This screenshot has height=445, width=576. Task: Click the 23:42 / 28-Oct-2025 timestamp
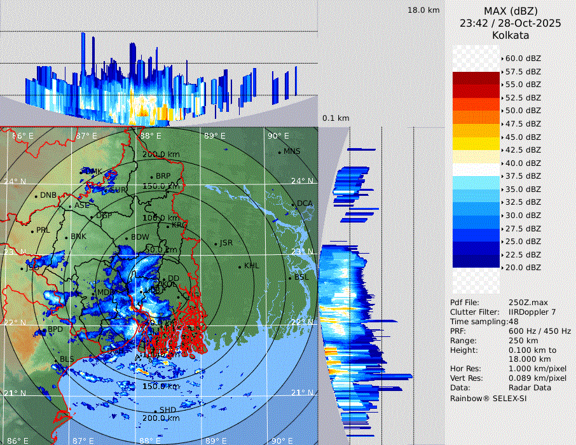point(511,23)
